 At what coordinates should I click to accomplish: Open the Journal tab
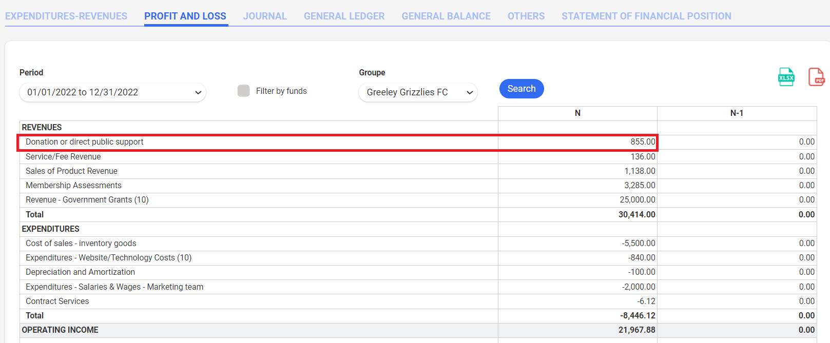265,16
